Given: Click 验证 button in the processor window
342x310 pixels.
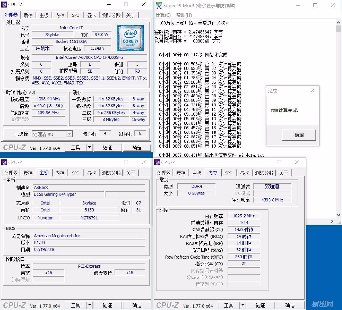Looking at the screenshot, I should [107, 148].
